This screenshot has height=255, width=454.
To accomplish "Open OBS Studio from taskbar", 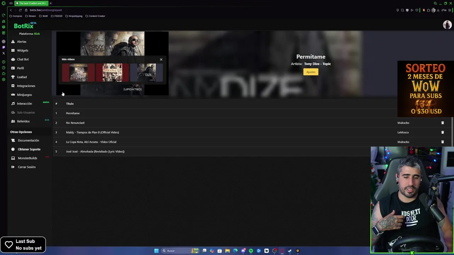I will point(274,251).
